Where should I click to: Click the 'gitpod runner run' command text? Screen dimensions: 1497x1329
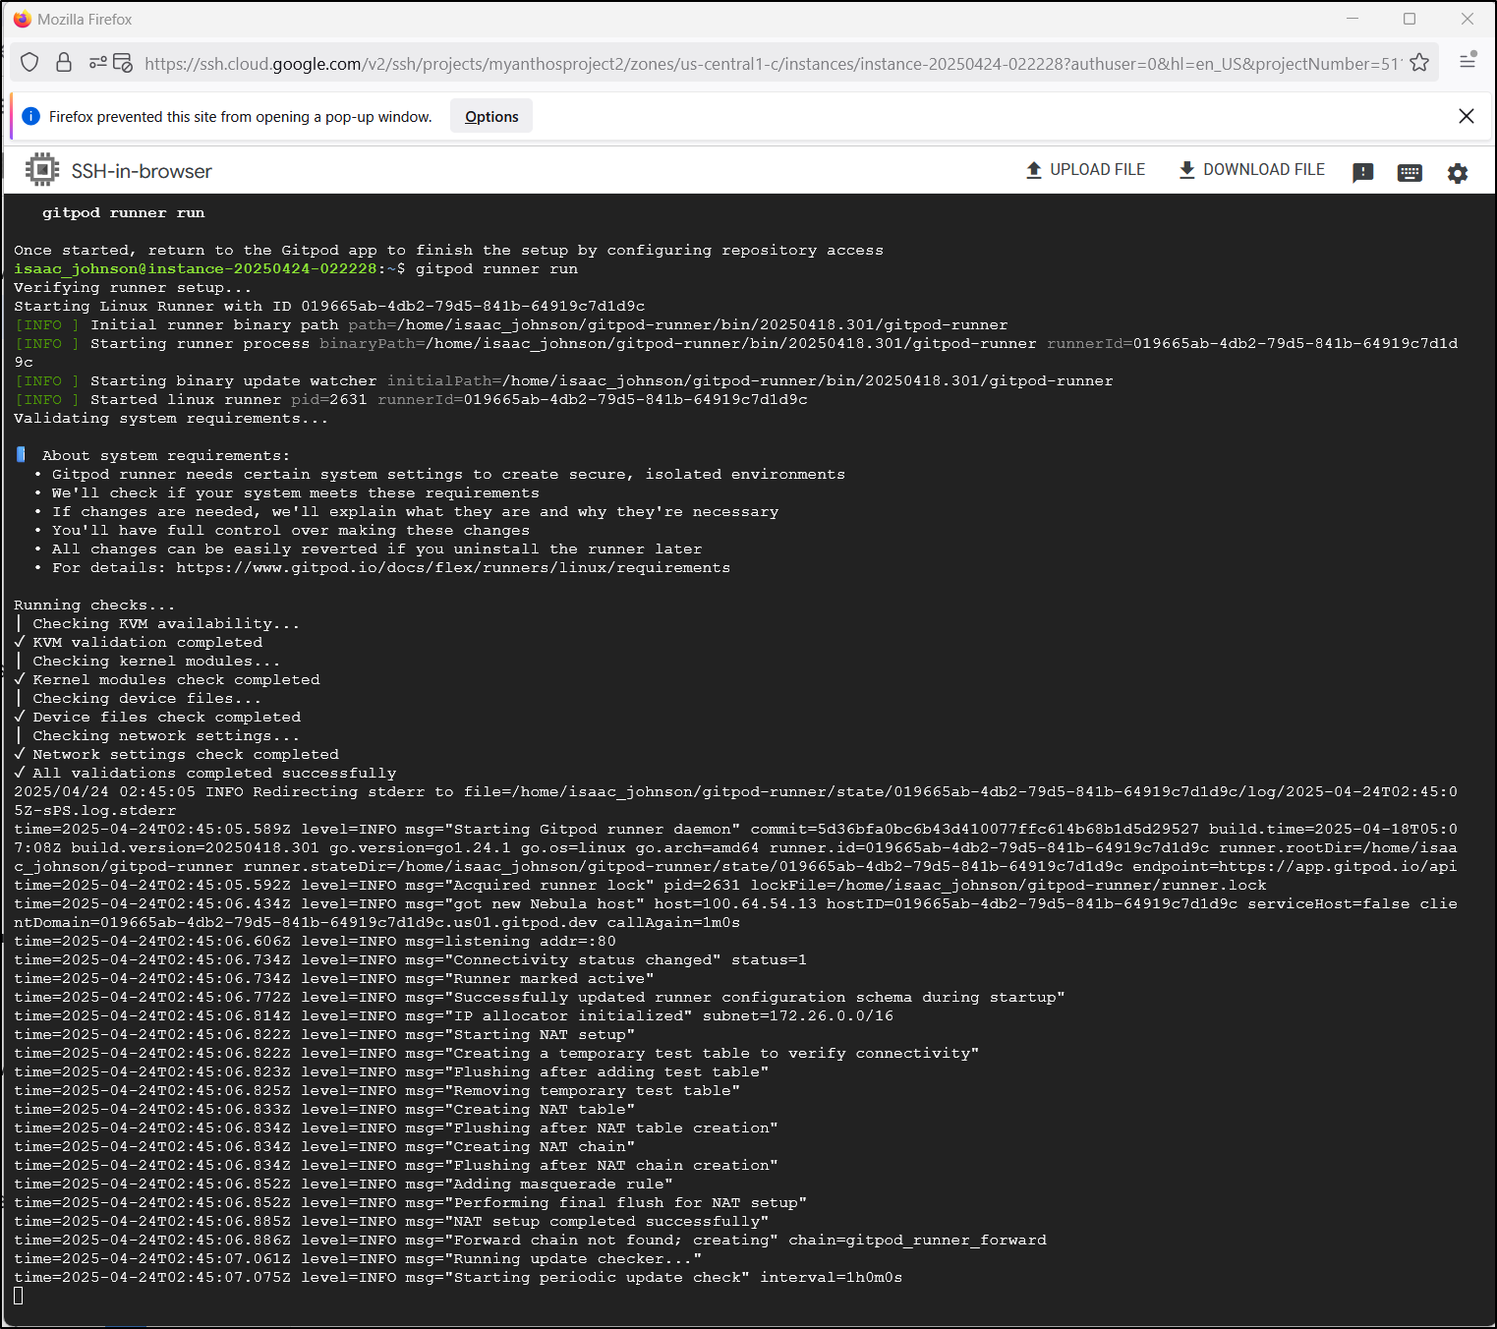496,268
